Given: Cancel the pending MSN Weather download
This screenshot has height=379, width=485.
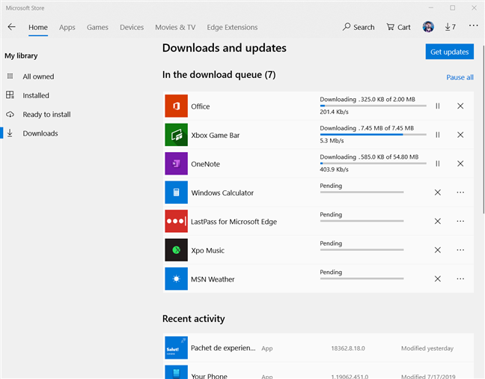Looking at the screenshot, I should [x=438, y=279].
